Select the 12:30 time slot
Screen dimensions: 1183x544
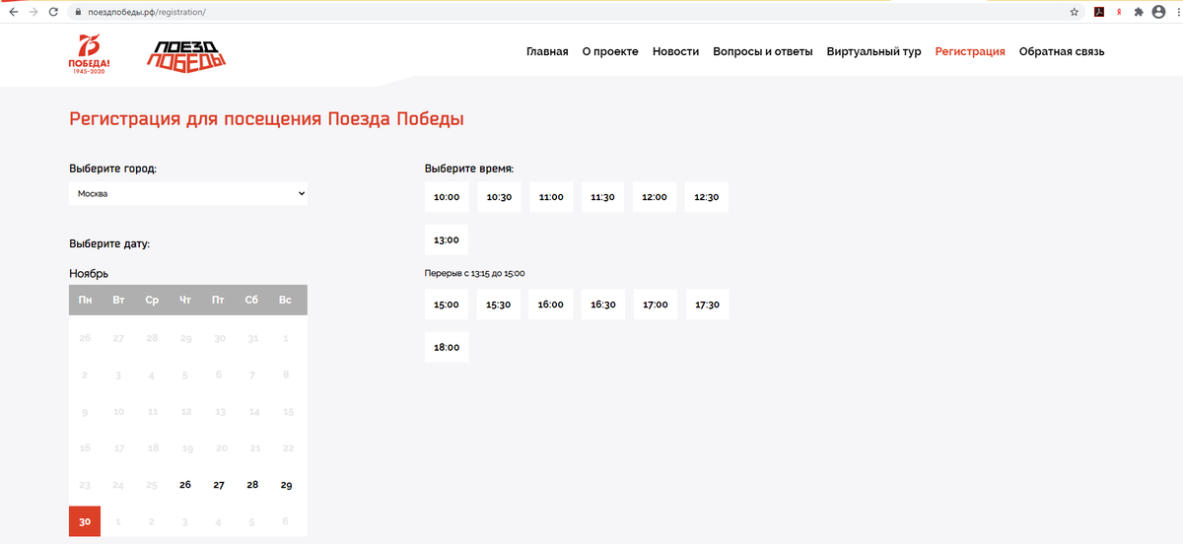tap(707, 197)
